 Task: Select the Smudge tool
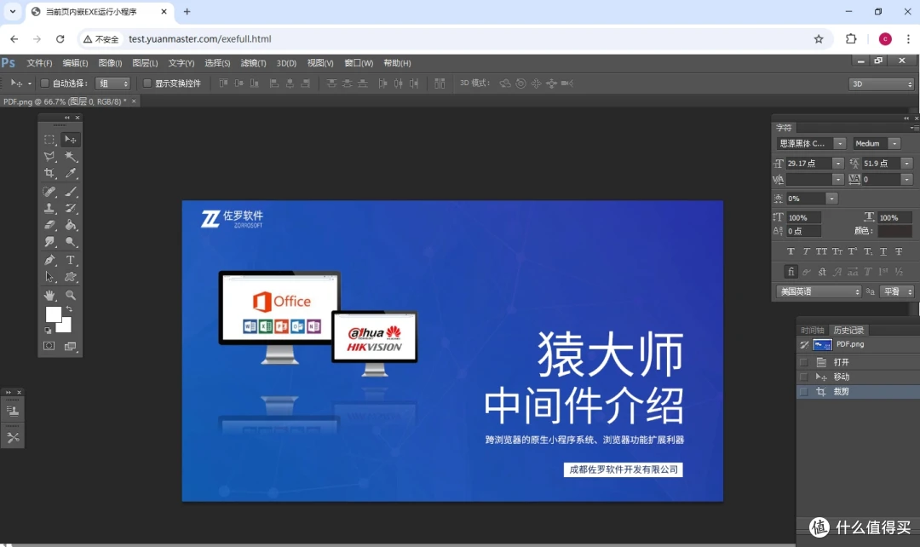[49, 242]
